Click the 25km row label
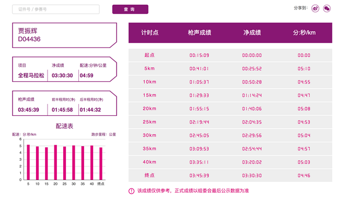 tap(149, 122)
